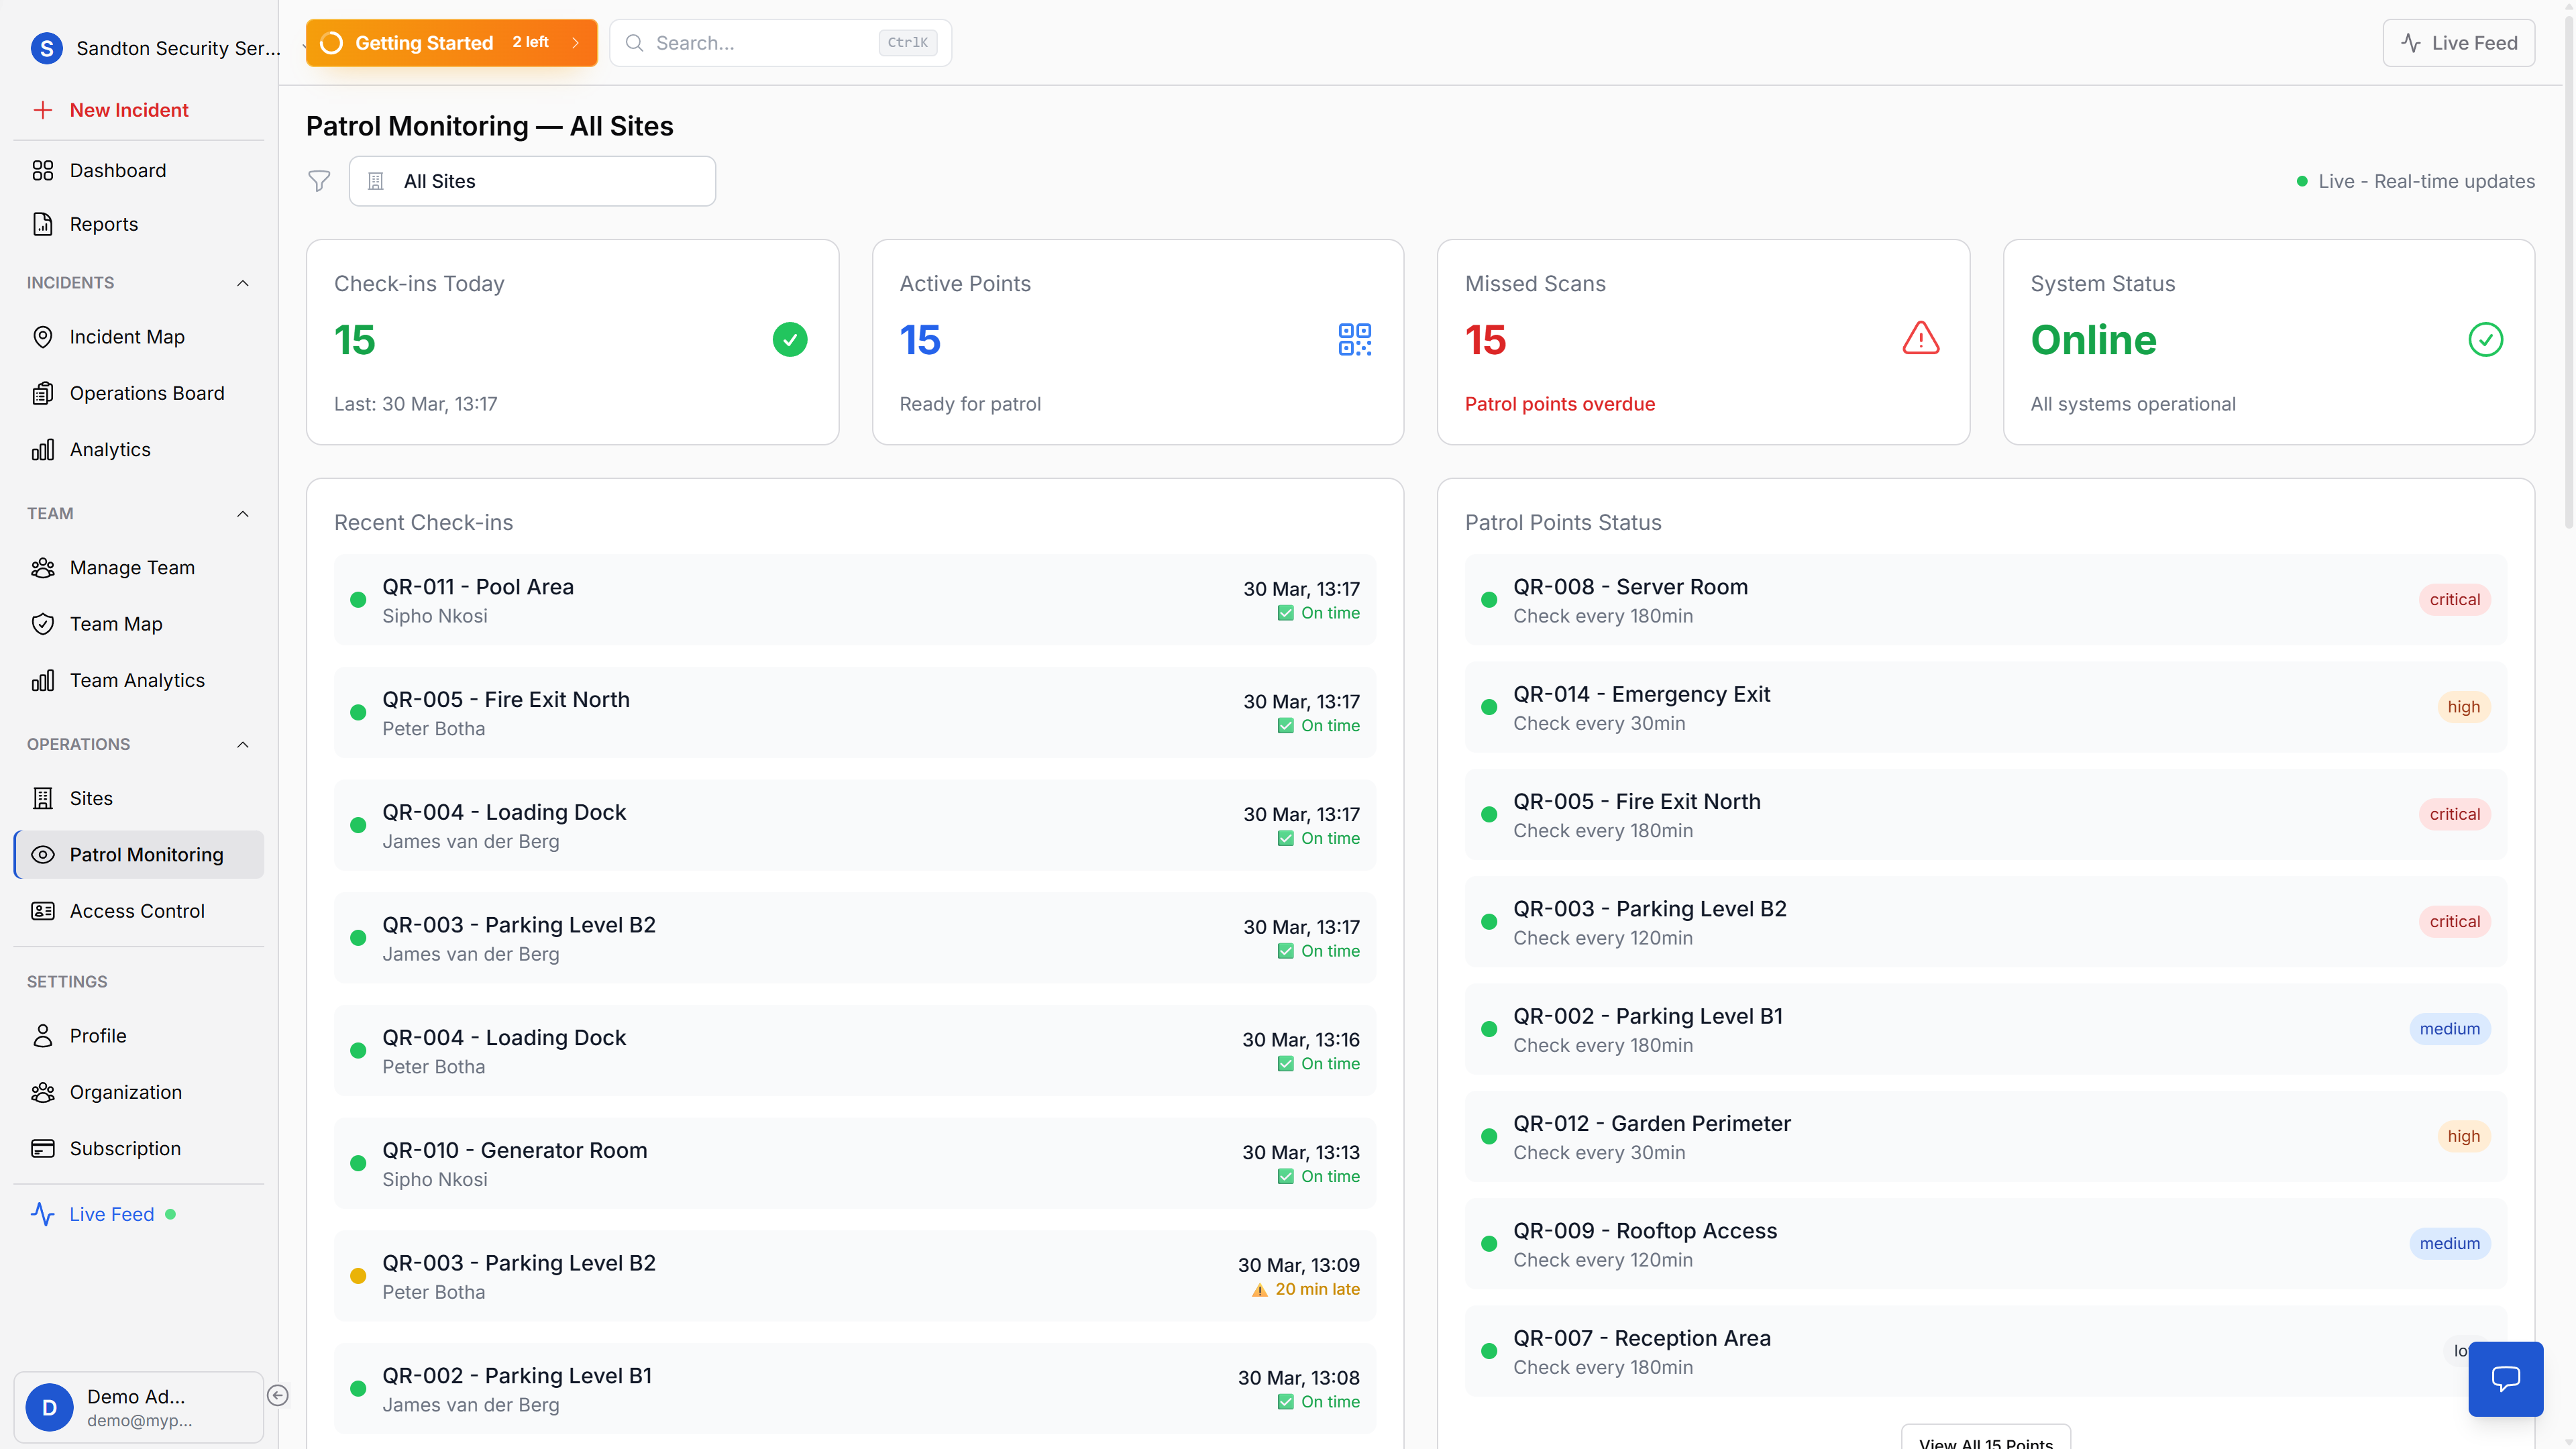Click the sidebar collapse arrow icon
This screenshot has width=2576, height=1449.
pyautogui.click(x=278, y=1395)
